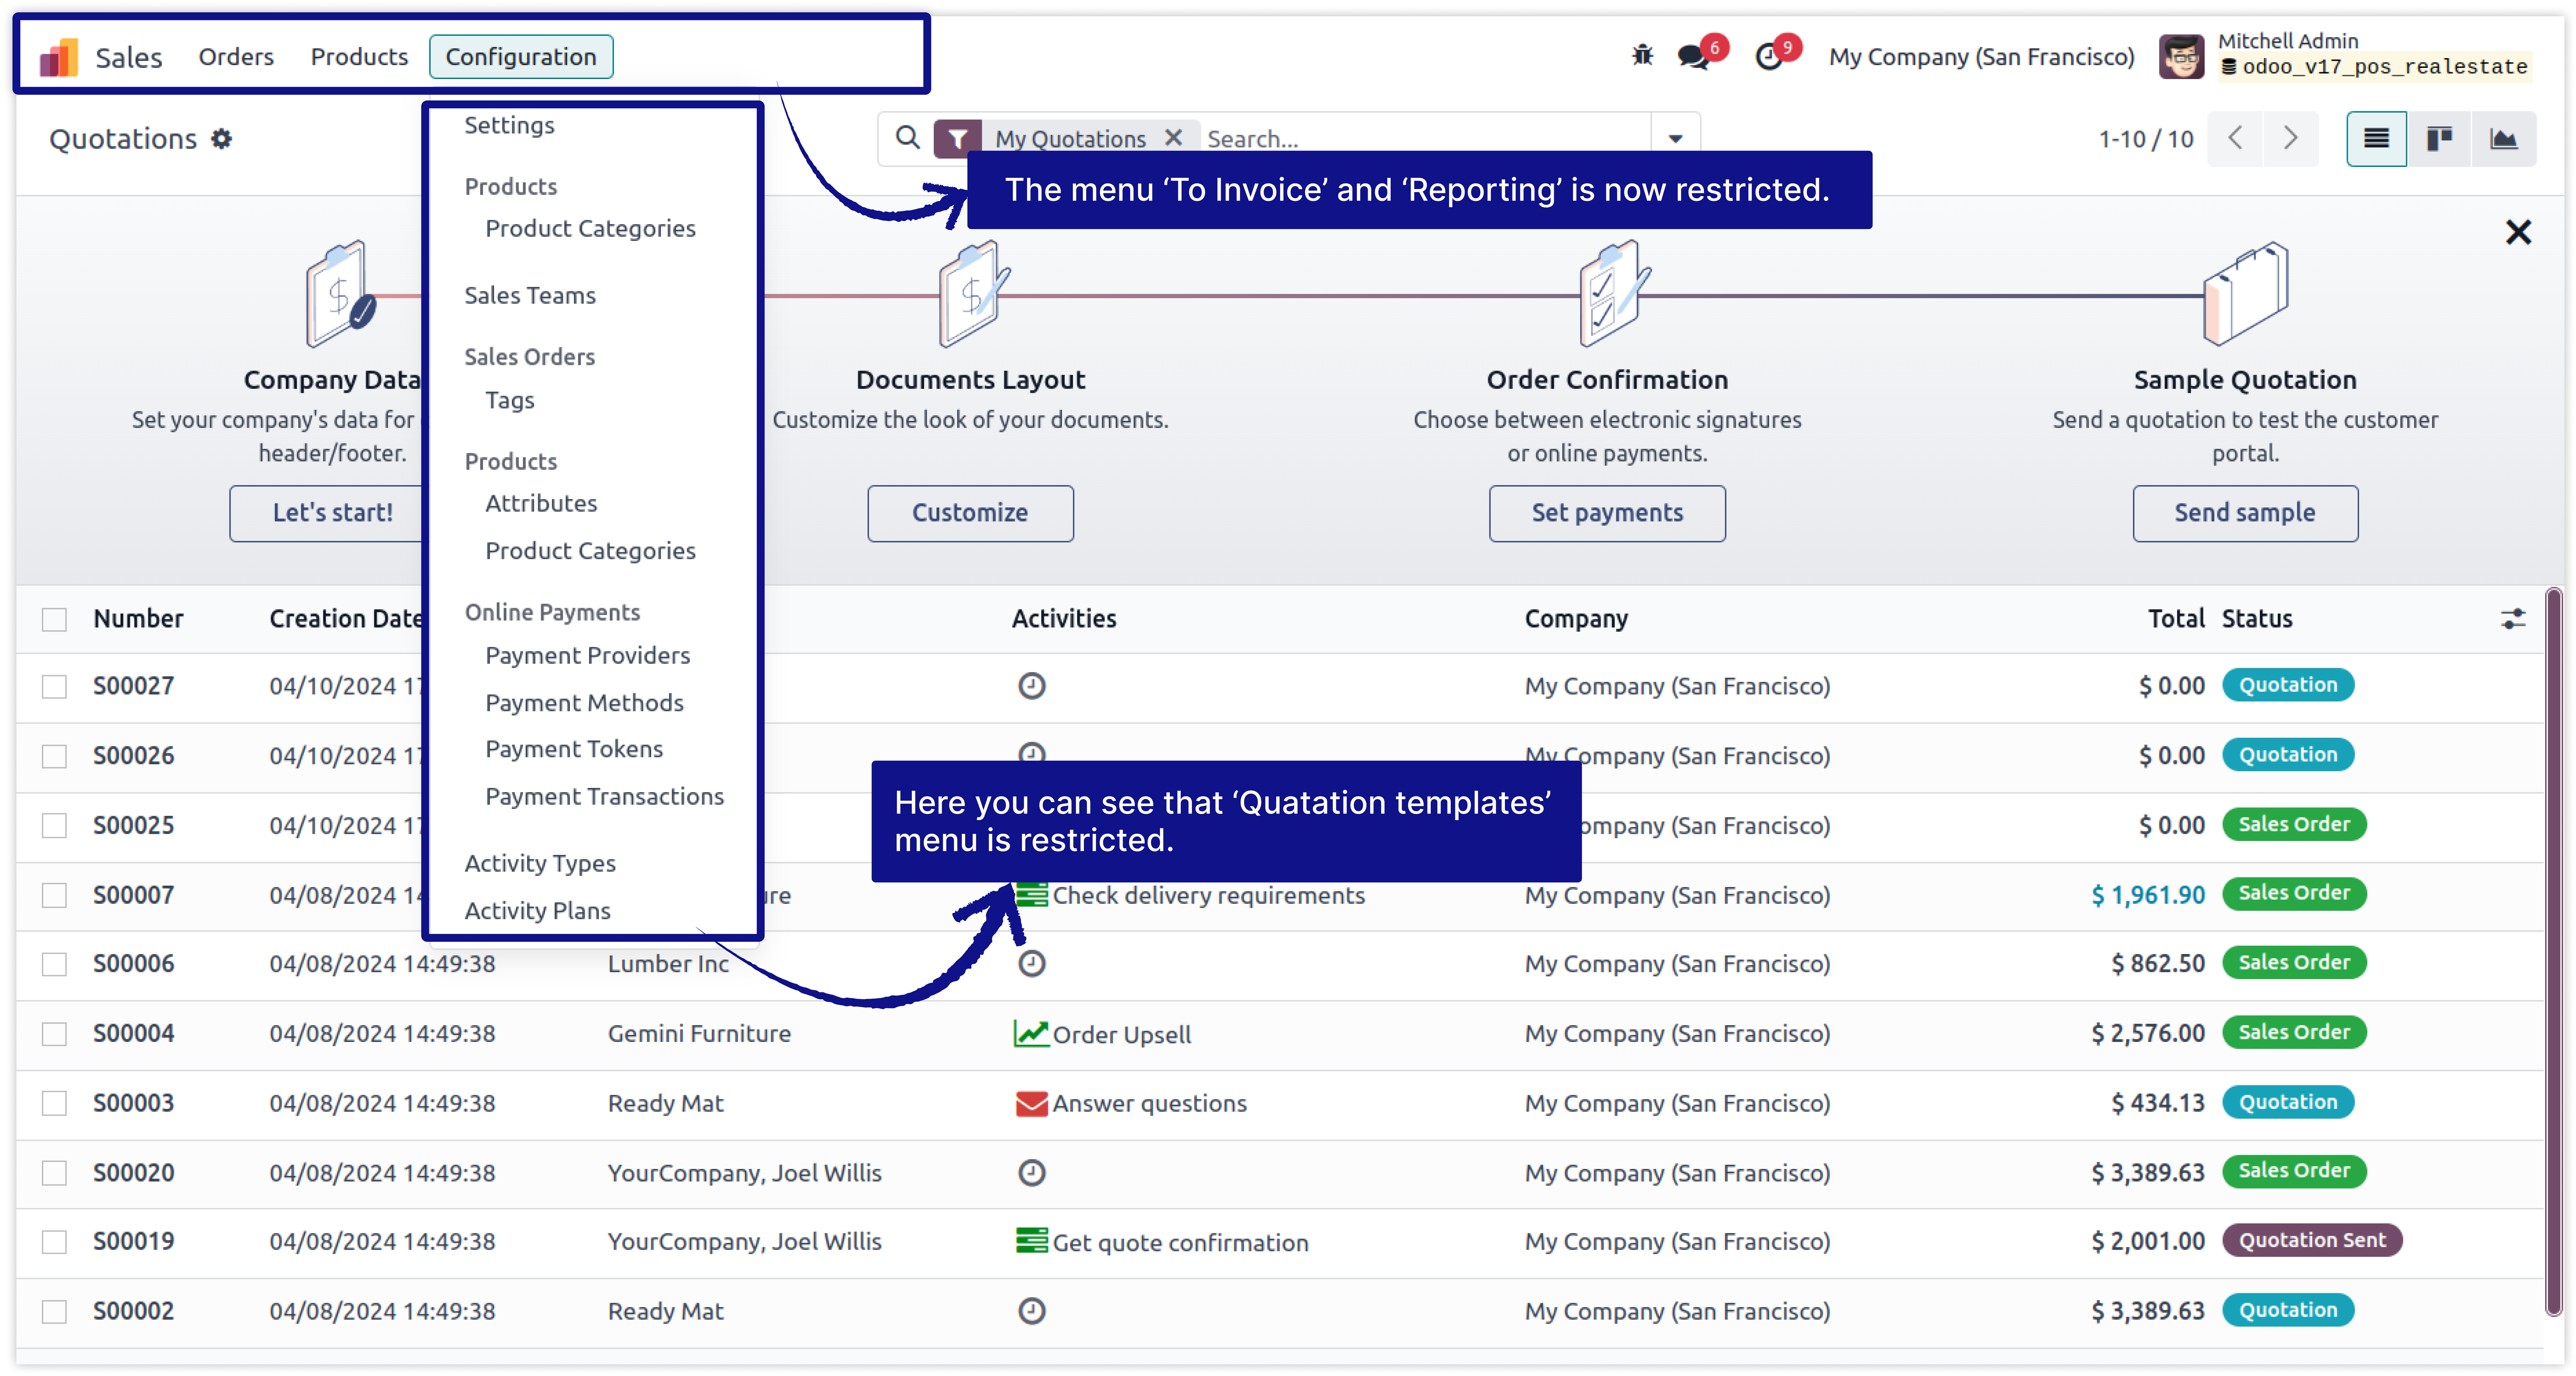
Task: Select the checkbox for order S00027
Action: tap(54, 687)
